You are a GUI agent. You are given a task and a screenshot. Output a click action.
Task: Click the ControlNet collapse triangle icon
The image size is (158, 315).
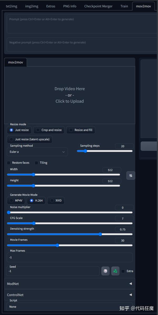click(x=130, y=295)
